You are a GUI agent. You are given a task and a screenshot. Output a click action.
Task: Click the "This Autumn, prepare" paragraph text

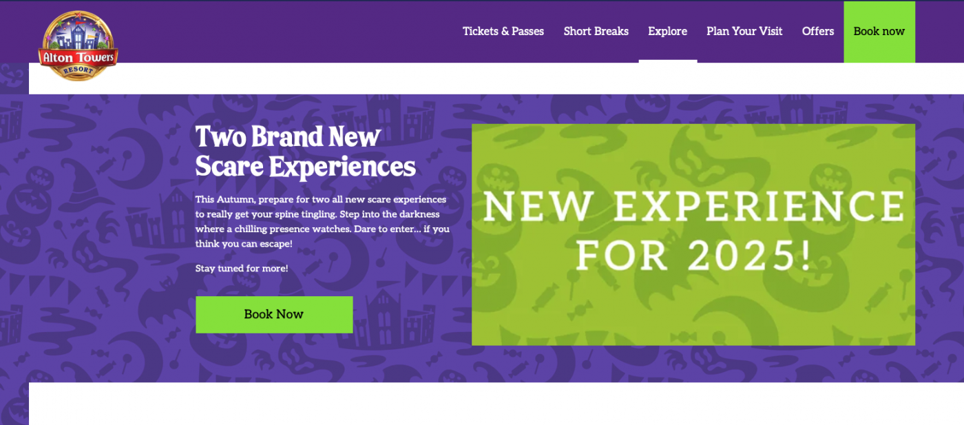point(322,221)
